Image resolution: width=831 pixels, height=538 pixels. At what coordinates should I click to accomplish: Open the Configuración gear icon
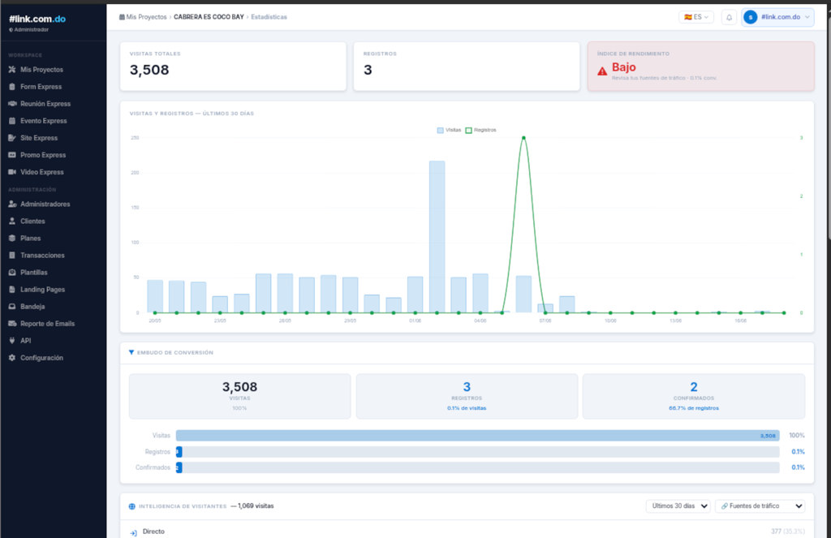click(12, 358)
